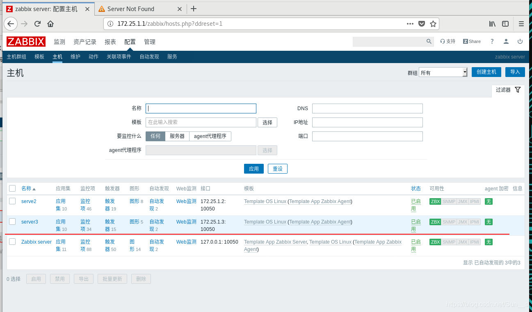Click the search magnifier icon
532x312 pixels.
(x=429, y=41)
